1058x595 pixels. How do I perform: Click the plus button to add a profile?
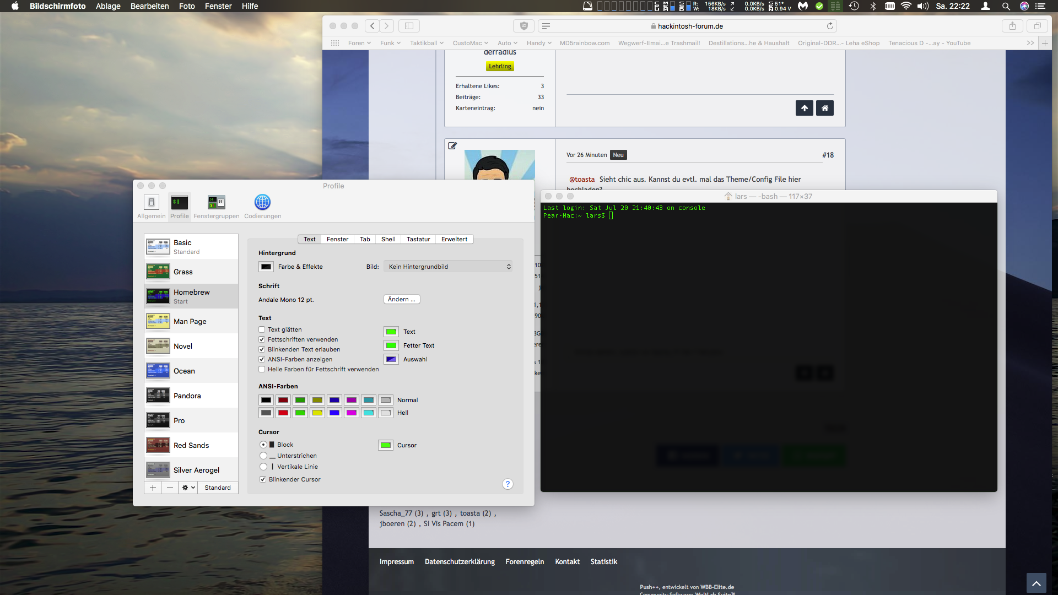pos(153,488)
